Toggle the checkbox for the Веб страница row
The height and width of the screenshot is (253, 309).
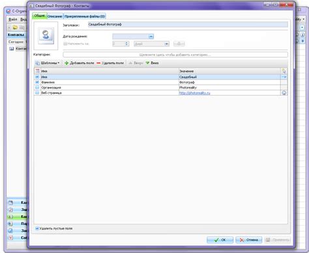click(x=37, y=93)
